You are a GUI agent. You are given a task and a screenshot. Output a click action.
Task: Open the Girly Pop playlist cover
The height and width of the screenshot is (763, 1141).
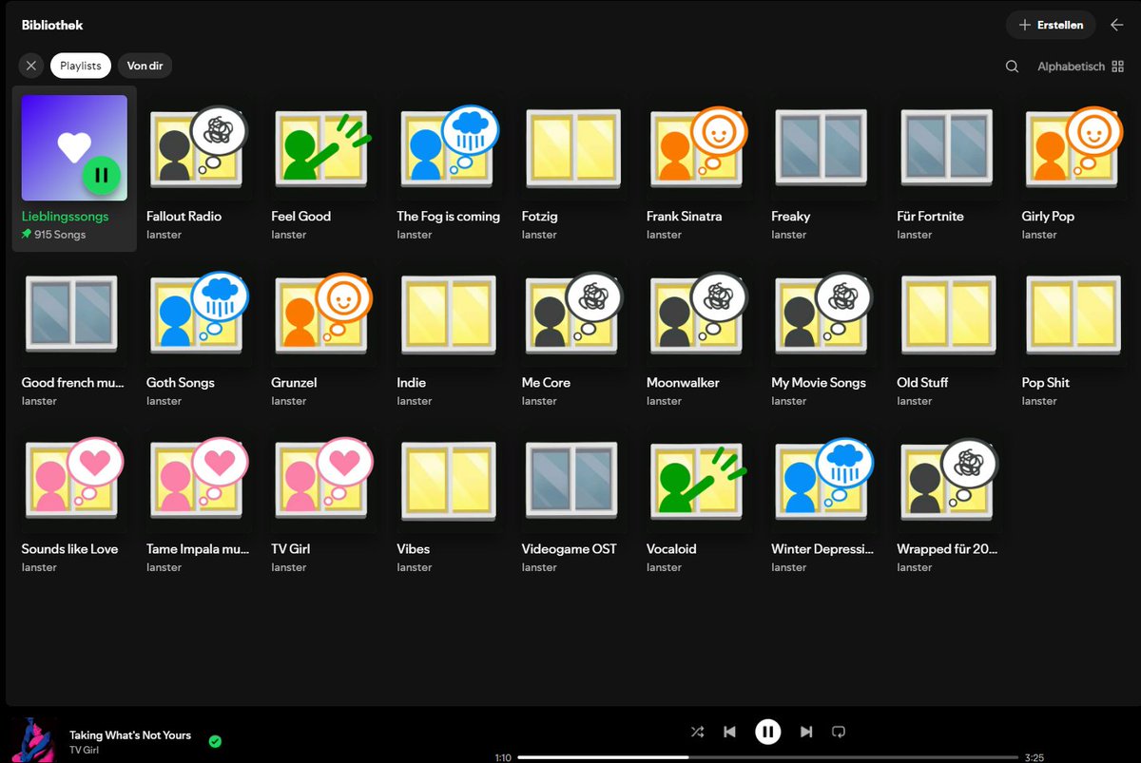pyautogui.click(x=1074, y=147)
